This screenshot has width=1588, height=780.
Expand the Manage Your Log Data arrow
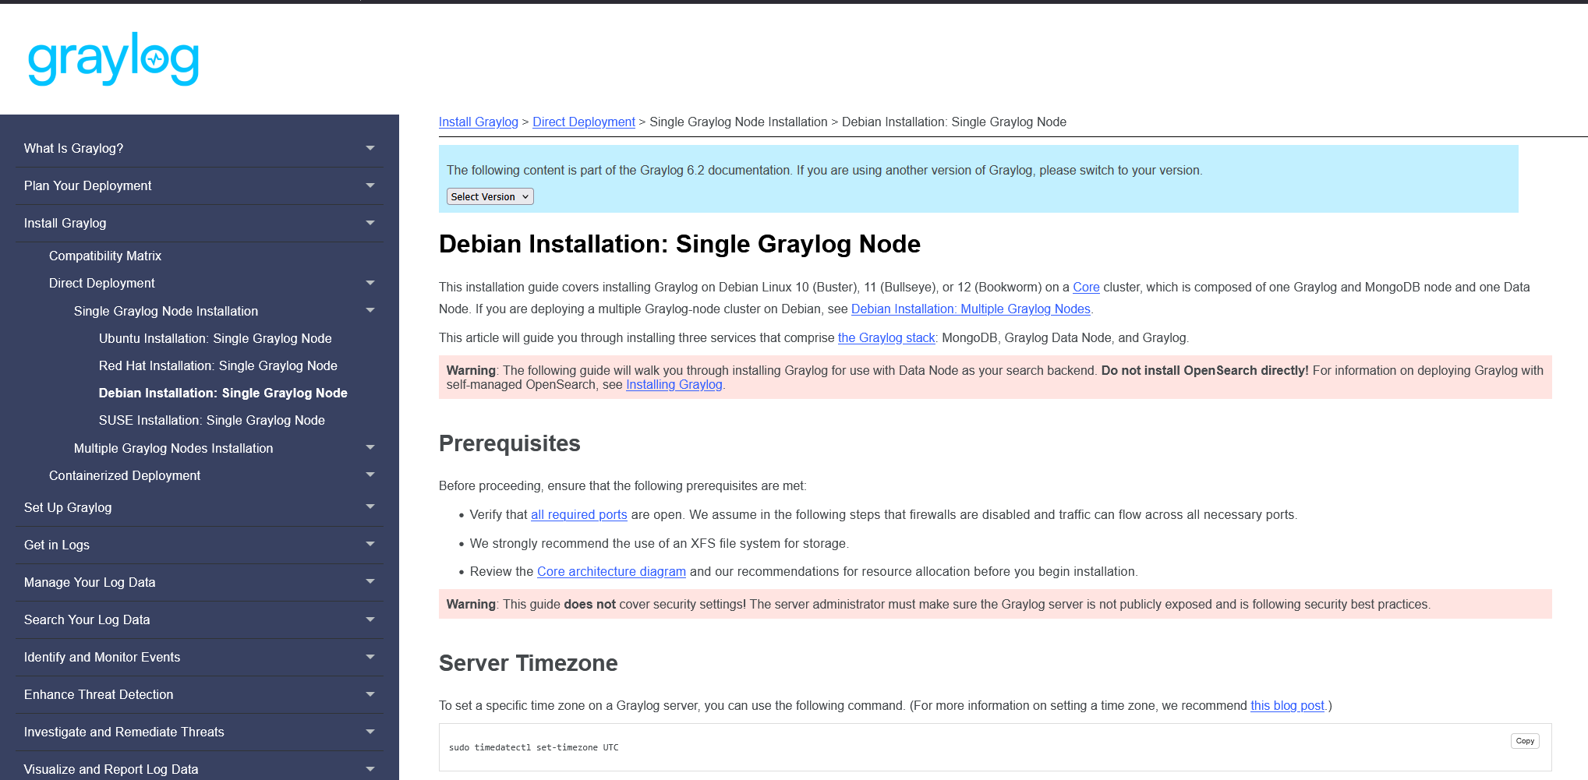(370, 581)
